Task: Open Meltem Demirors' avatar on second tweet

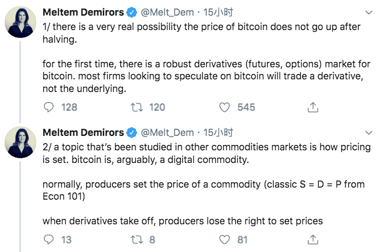Action: 20,143
